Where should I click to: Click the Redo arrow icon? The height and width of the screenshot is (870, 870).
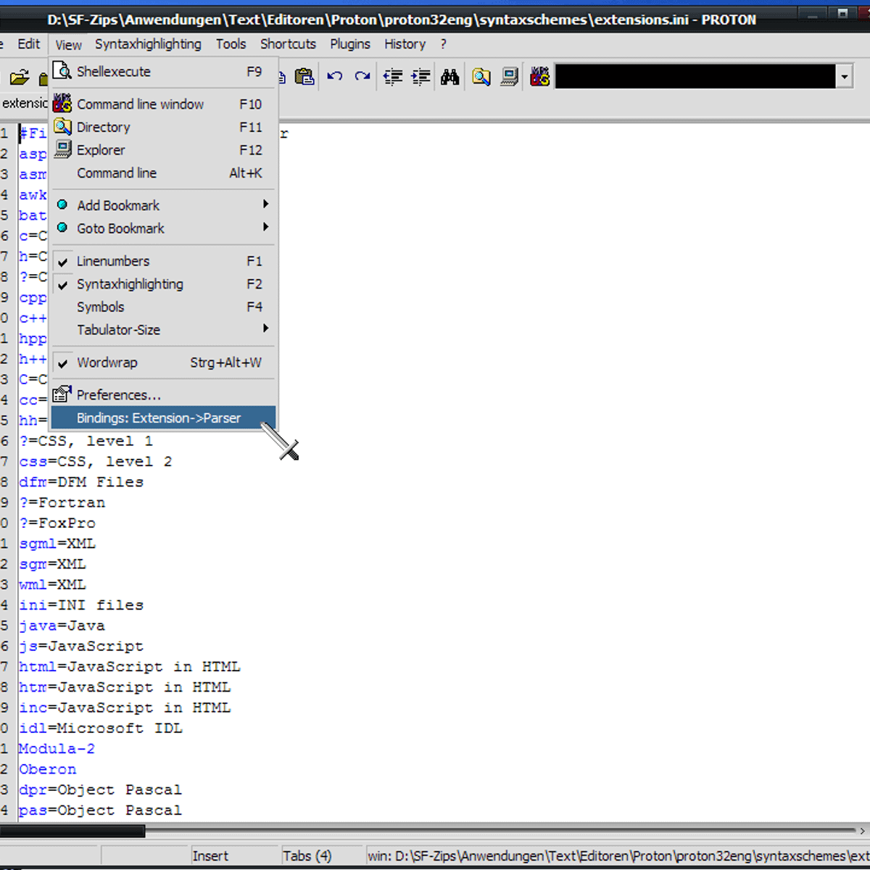click(x=362, y=76)
